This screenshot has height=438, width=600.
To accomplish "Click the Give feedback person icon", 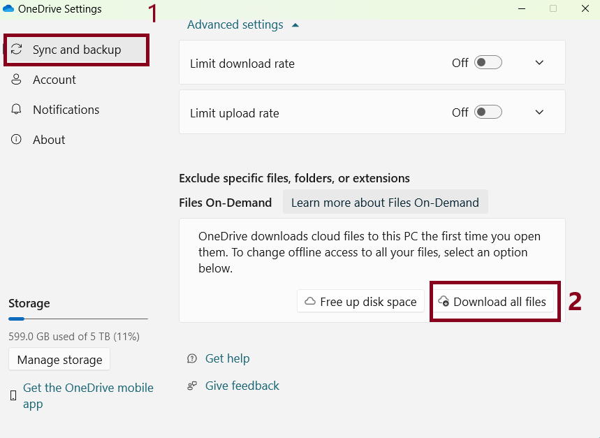I will click(192, 386).
